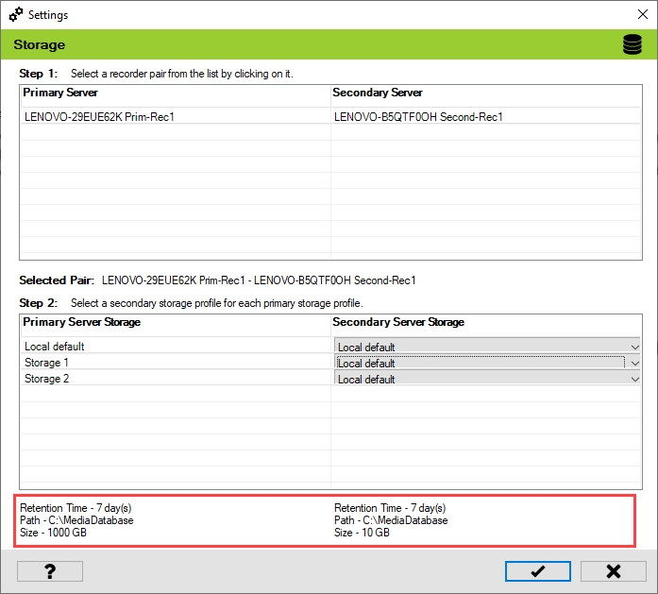Click the secondary Size - 10 GB info text

point(362,533)
